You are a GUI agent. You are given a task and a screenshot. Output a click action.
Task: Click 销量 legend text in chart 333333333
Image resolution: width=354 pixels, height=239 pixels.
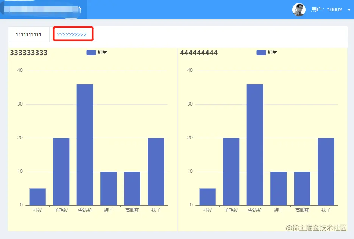(x=103, y=52)
